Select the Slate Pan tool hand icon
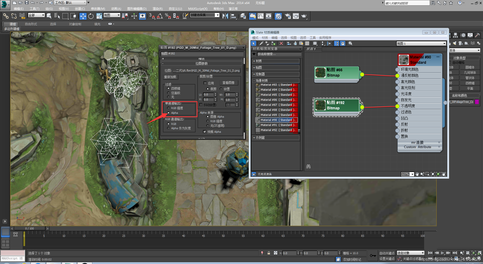 point(417,174)
